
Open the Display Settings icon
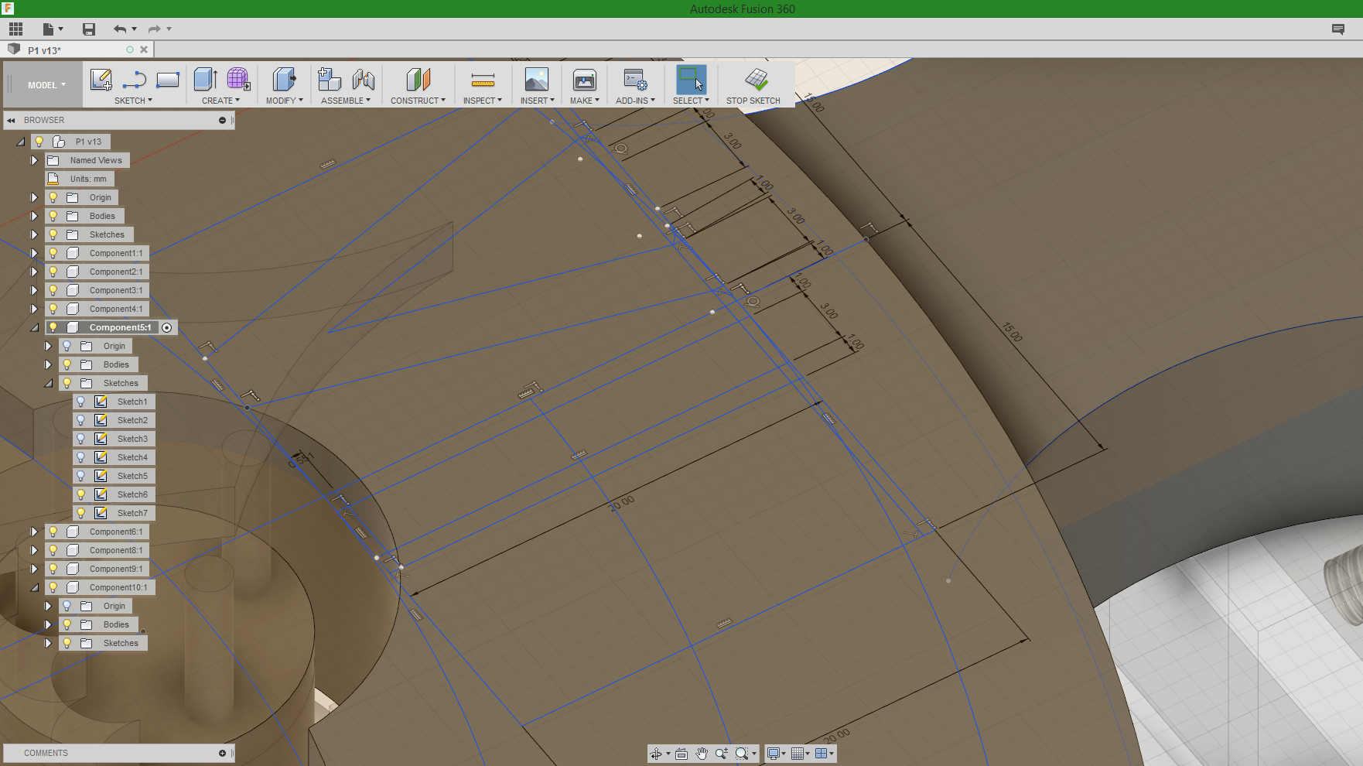click(773, 754)
